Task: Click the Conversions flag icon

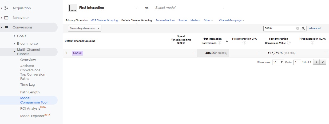Action: coord(6,27)
